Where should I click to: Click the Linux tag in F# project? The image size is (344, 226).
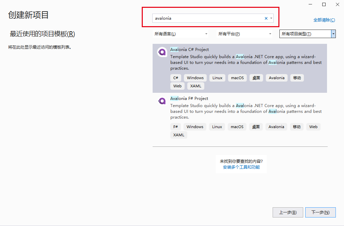point(217,127)
